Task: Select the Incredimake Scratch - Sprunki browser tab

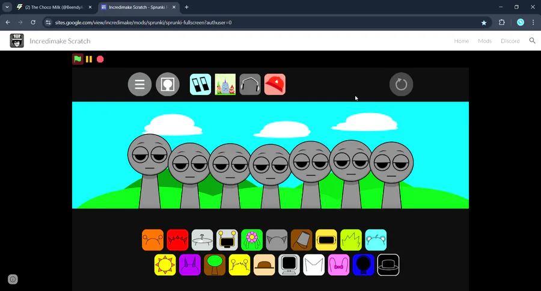Action: tap(138, 7)
